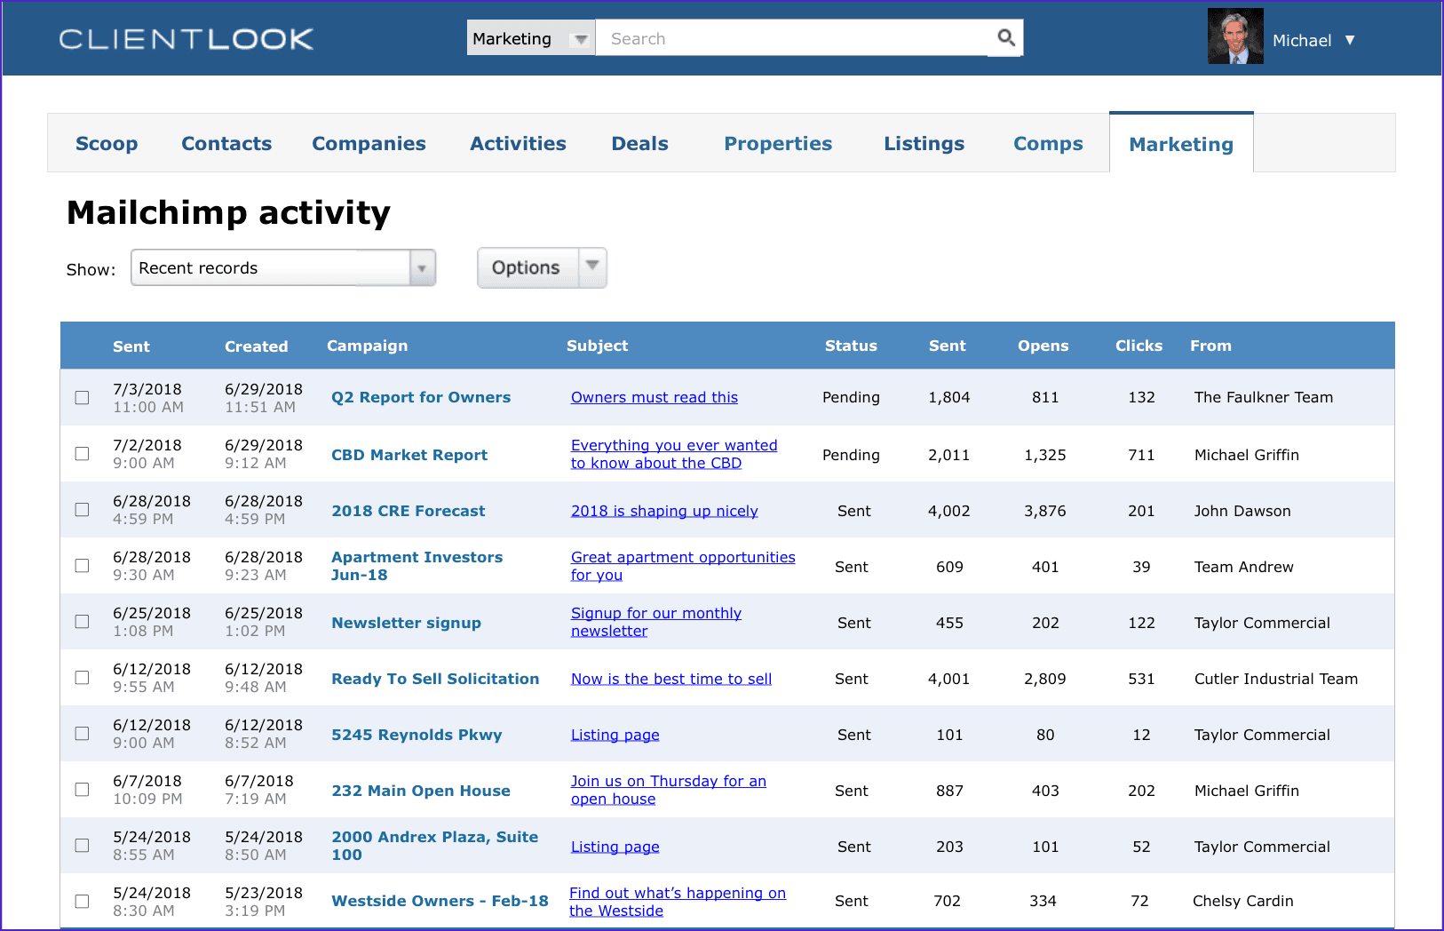
Task: Click the Campaign column header
Action: pos(367,346)
